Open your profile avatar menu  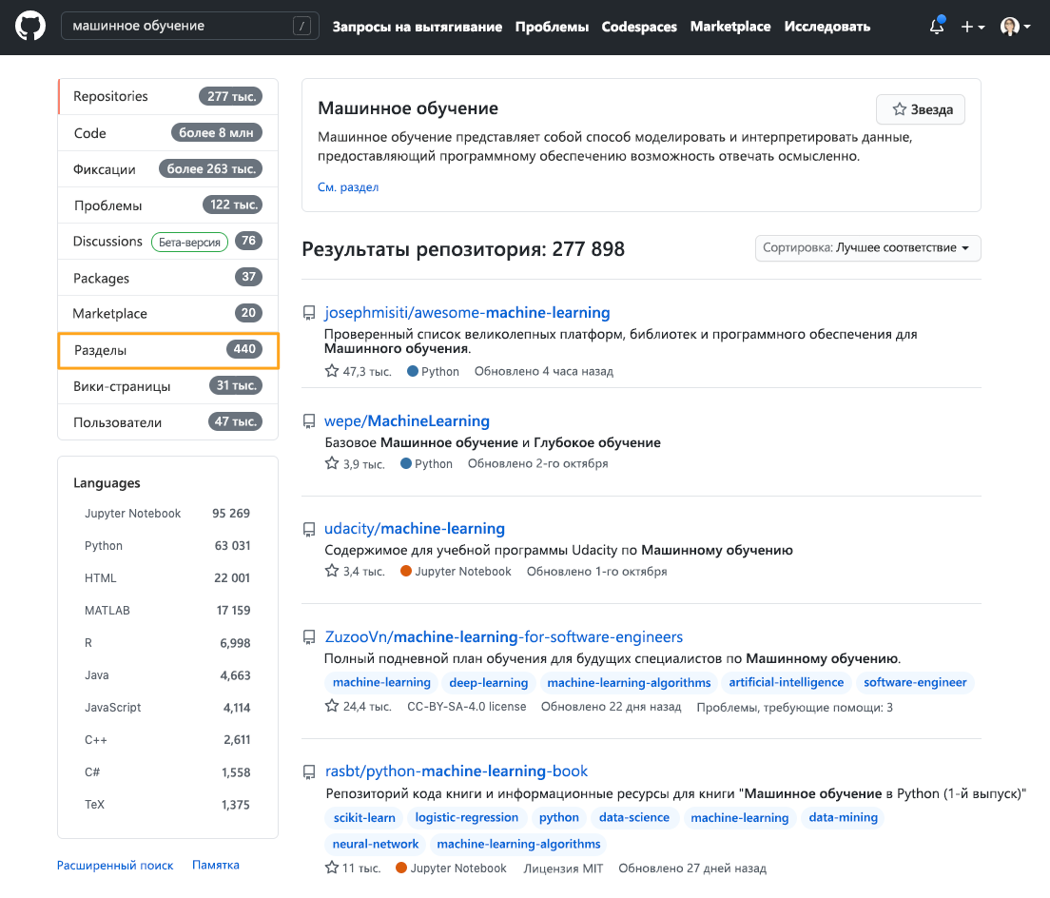1009,26
